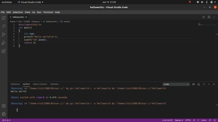Open the Run and Debug view
This screenshot has width=218, height=122.
click(4, 43)
